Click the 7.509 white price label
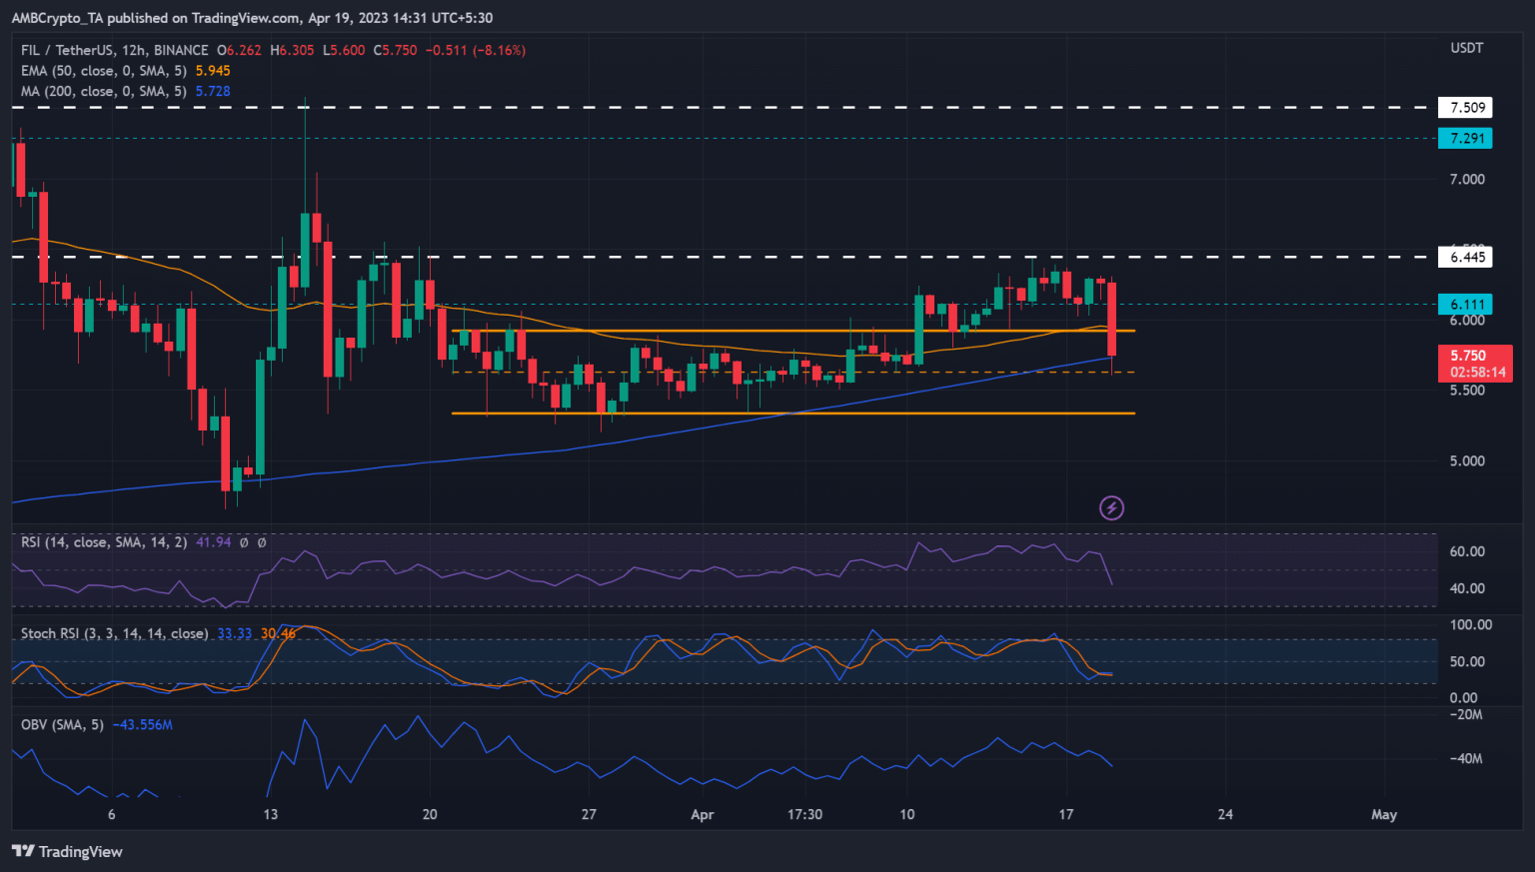Image resolution: width=1535 pixels, height=872 pixels. (x=1466, y=108)
